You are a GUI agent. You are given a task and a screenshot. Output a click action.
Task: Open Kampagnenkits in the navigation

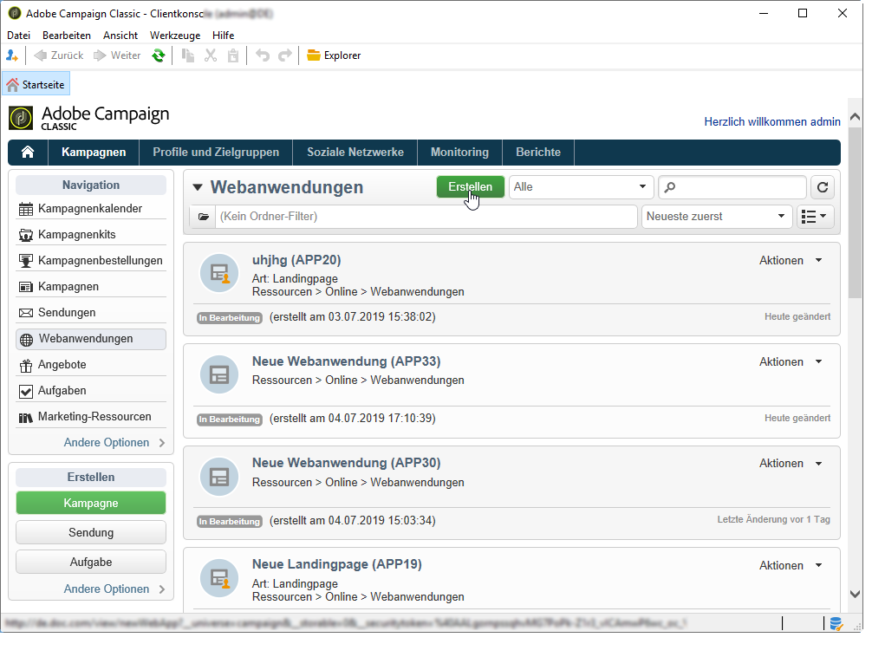coord(91,234)
